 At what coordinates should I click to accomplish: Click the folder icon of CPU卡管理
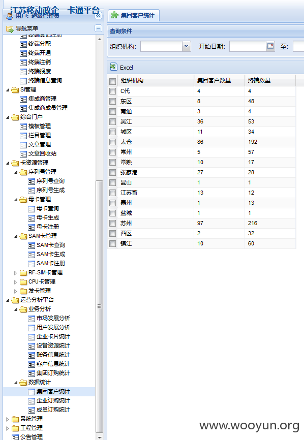coord(23,282)
